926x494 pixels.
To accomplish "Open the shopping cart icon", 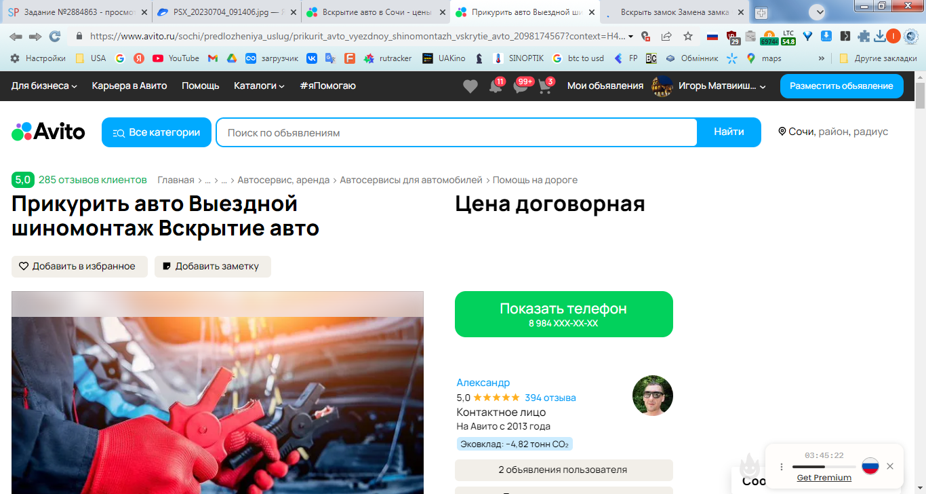I will point(545,86).
